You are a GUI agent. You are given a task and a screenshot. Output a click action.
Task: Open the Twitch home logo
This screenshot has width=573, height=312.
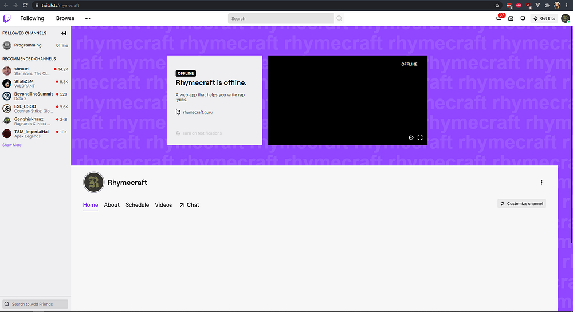tap(7, 18)
